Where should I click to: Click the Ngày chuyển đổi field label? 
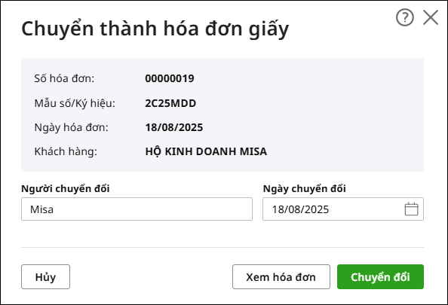tap(304, 188)
